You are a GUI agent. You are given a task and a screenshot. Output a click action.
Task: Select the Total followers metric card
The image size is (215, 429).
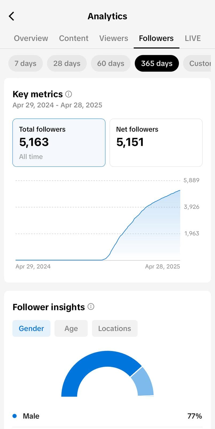(x=59, y=143)
